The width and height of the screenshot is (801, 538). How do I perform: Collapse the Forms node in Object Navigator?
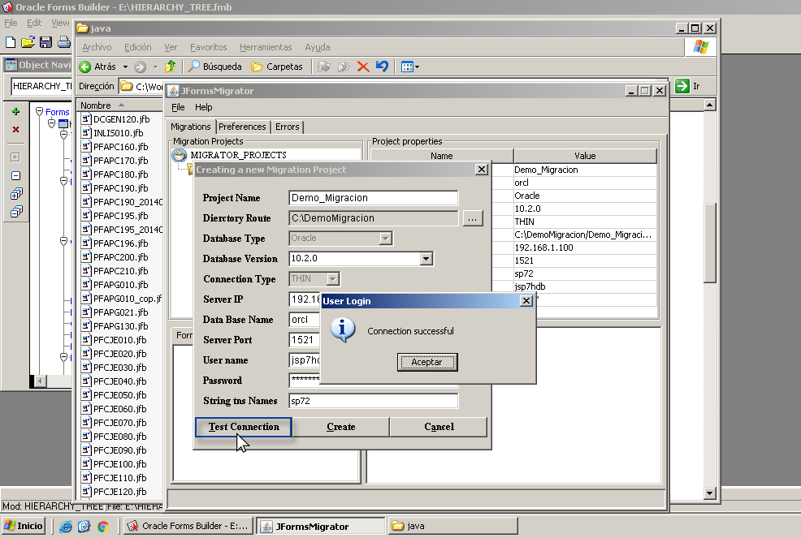click(39, 111)
